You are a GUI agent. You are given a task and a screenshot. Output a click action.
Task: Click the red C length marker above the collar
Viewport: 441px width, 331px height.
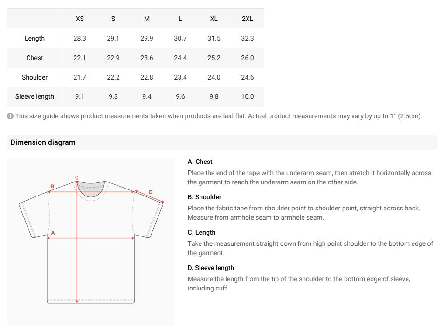coord(77,177)
